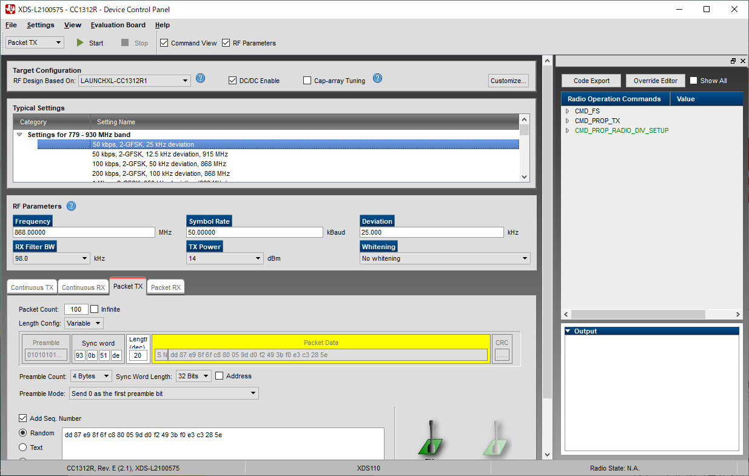Switch to Continuous RX tab
Viewport: 749px width, 476px height.
(83, 287)
